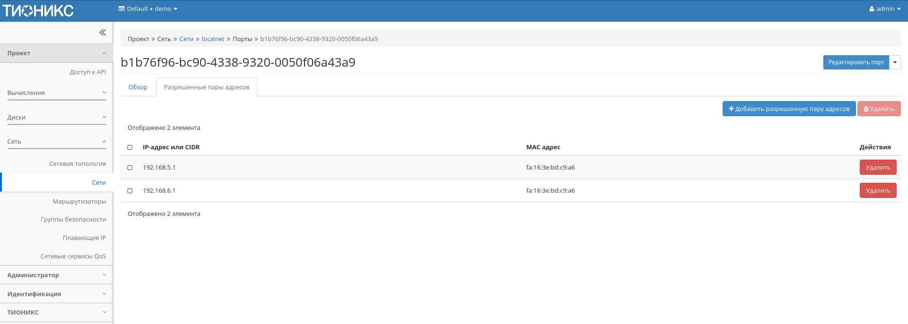
Task: Check the row for 192.168.6.1
Action: tap(130, 191)
